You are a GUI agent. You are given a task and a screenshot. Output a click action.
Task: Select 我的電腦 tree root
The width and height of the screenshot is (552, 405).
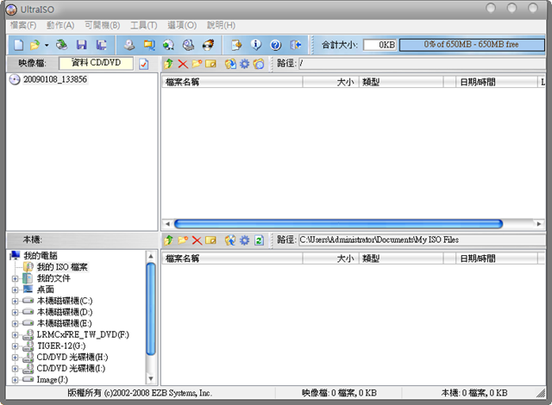tap(41, 256)
